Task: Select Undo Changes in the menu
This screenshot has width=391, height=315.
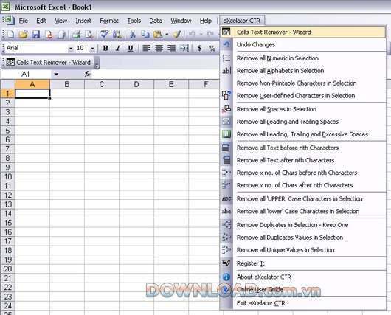Action: point(303,45)
